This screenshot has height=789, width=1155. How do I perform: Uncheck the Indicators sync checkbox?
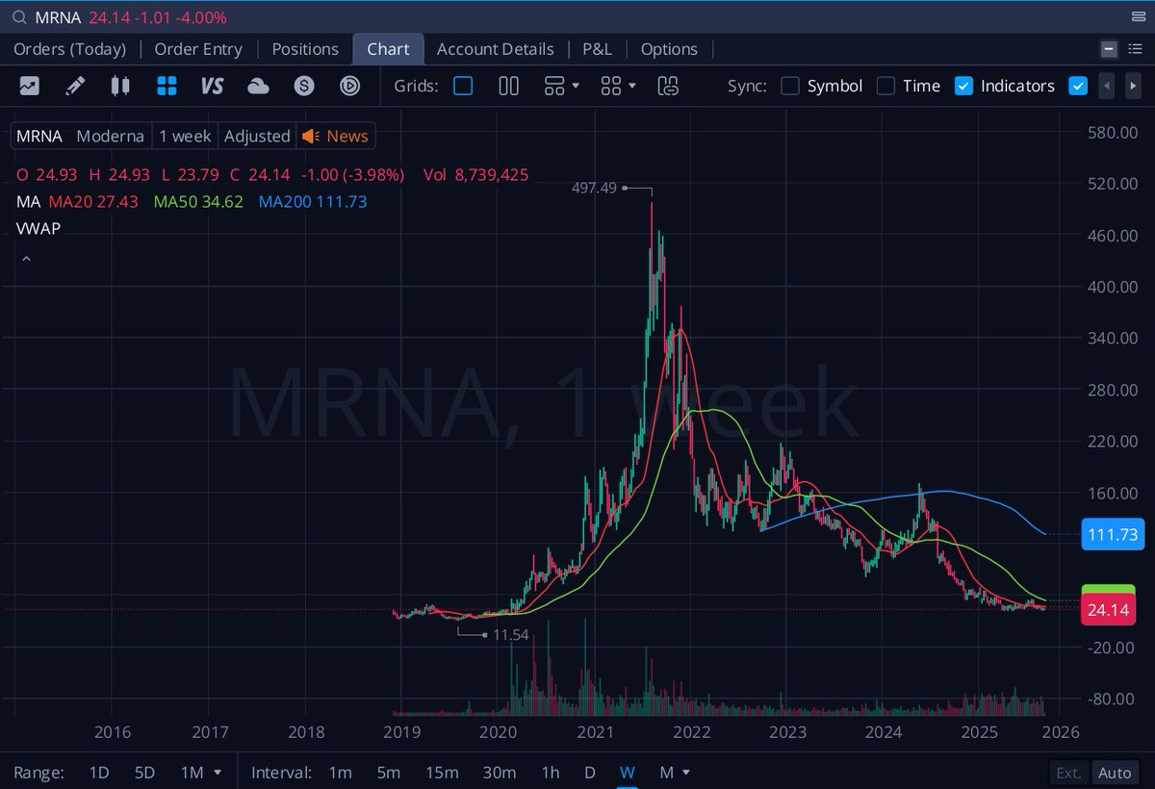(x=963, y=86)
